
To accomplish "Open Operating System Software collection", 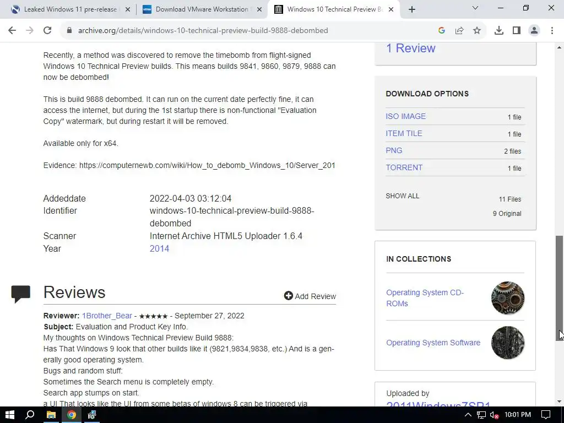I will (433, 343).
